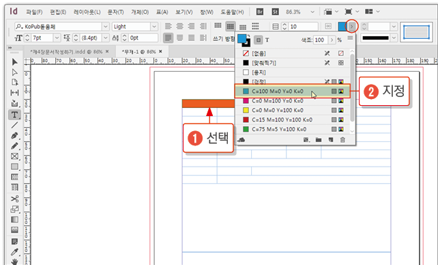Open the 7pt font size dropdown
Image resolution: width=438 pixels, height=265 pixels.
pos(57,38)
